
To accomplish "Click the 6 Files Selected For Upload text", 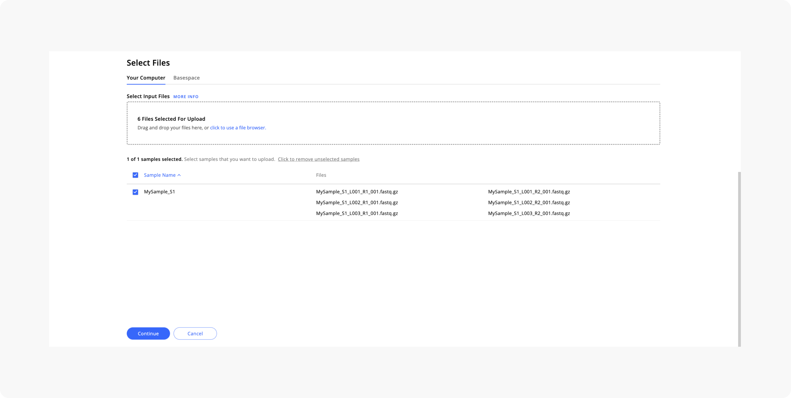I will [x=171, y=119].
